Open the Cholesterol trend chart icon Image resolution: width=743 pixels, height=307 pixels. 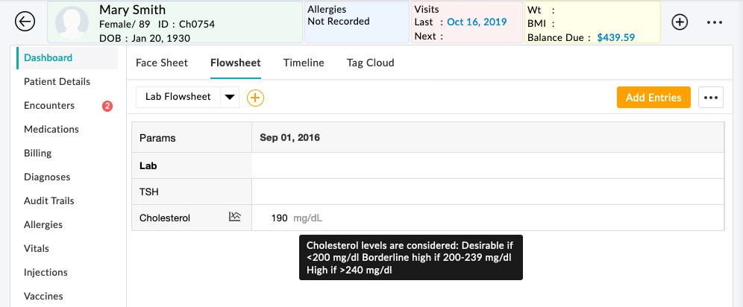235,217
